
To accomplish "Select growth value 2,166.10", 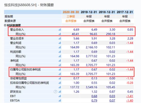I will tap(91, 47).
